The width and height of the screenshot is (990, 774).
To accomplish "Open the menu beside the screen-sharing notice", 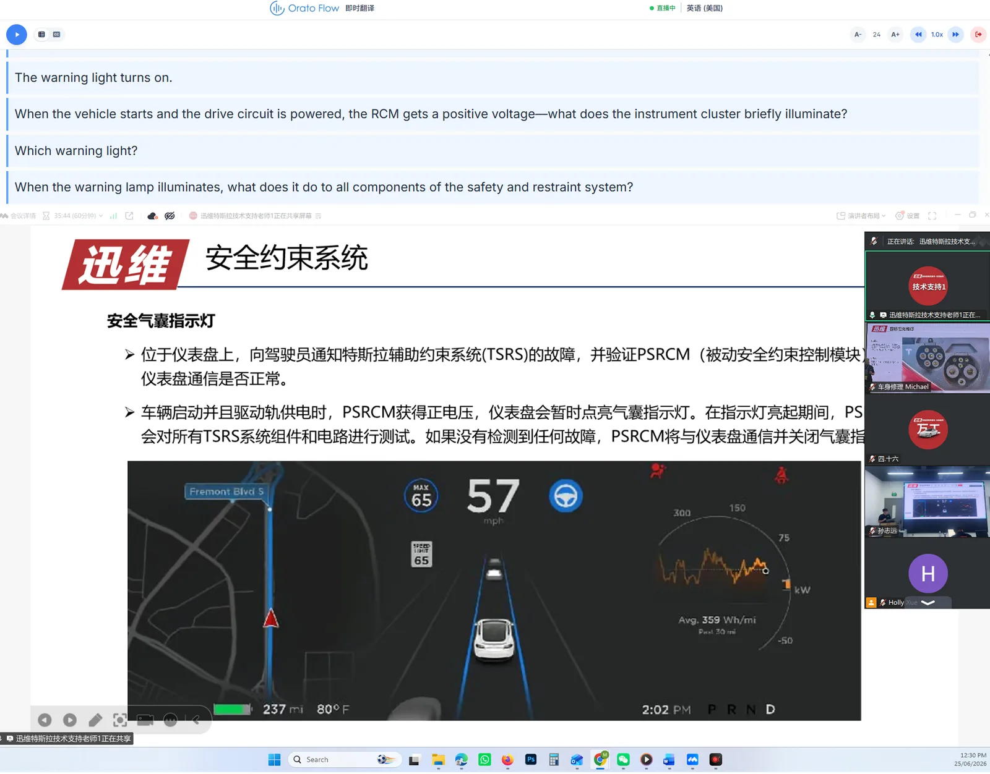I will (x=318, y=216).
